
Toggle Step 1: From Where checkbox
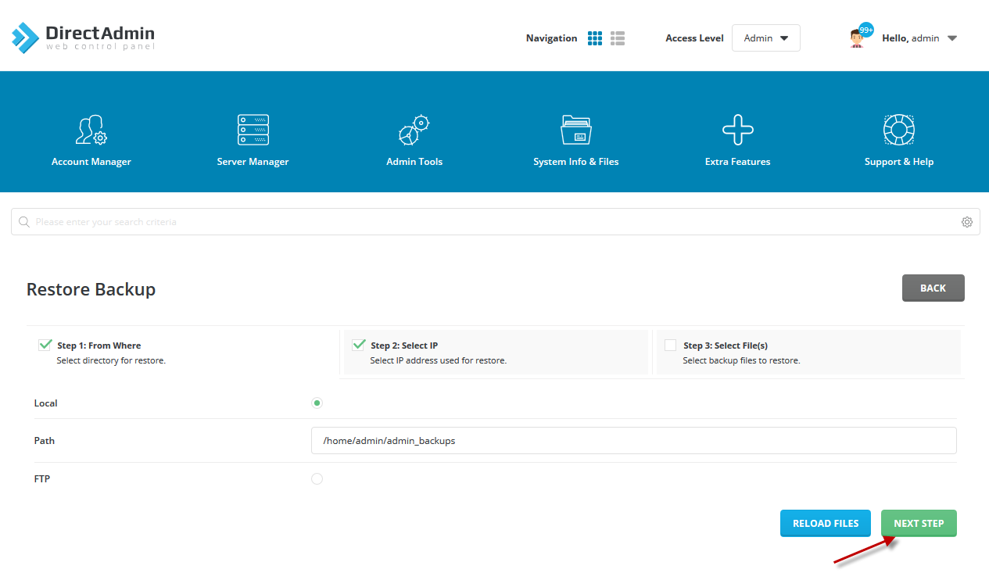click(45, 345)
